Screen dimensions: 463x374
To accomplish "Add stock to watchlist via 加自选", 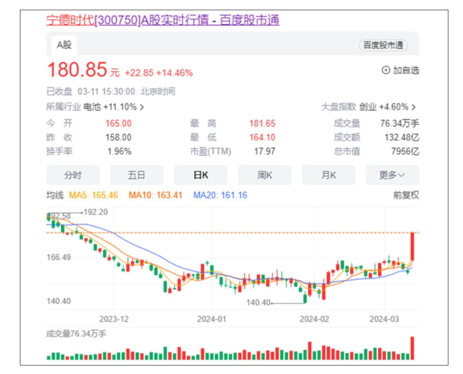I will (400, 70).
